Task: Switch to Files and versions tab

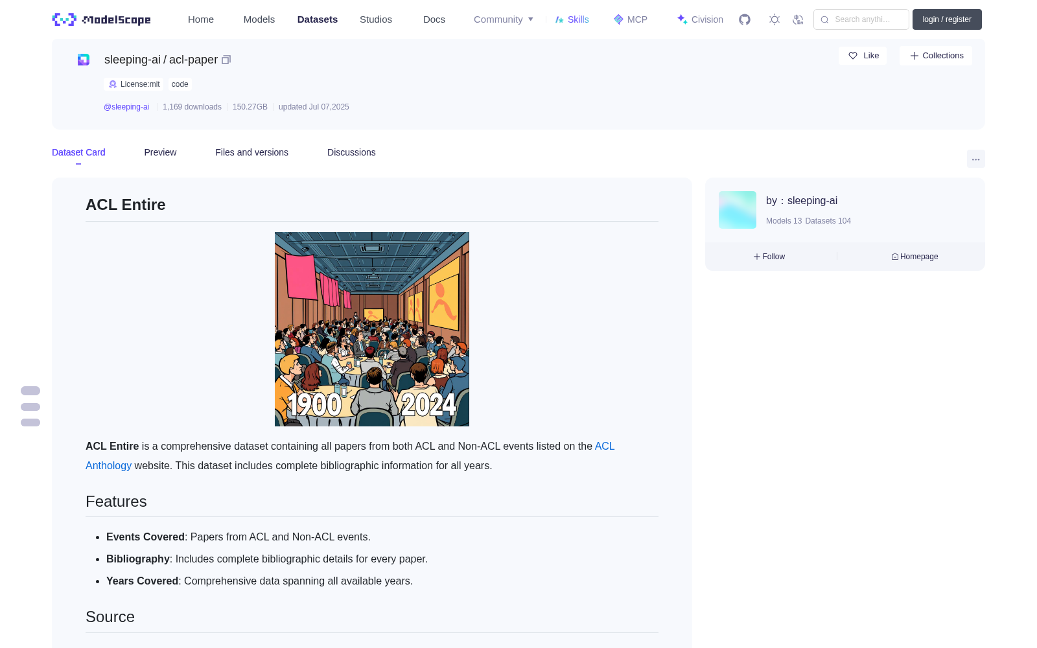Action: 251,152
